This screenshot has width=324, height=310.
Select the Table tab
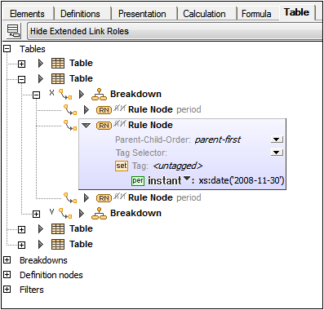[x=296, y=12]
